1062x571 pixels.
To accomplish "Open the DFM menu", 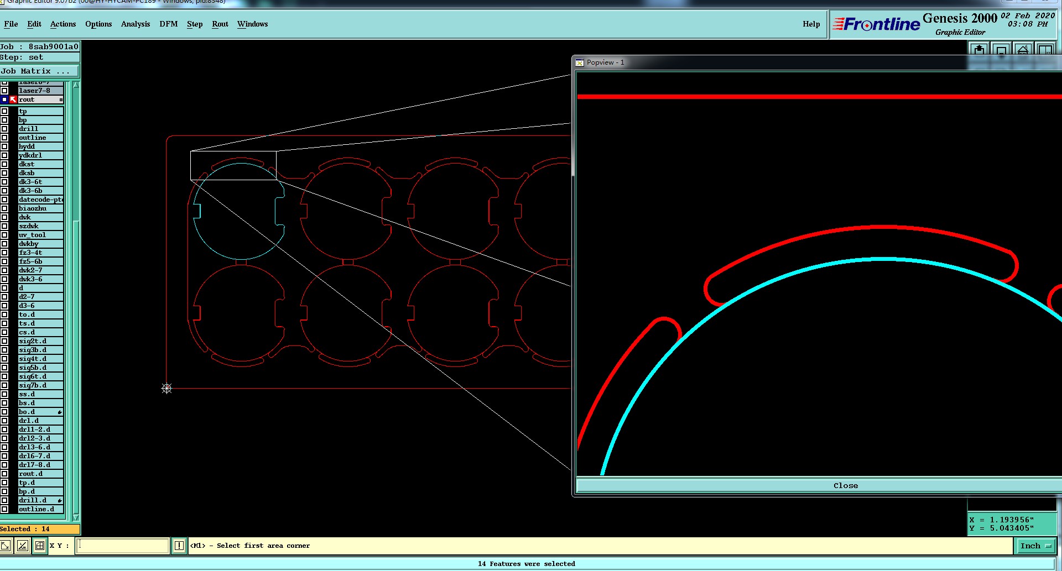I will 169,24.
